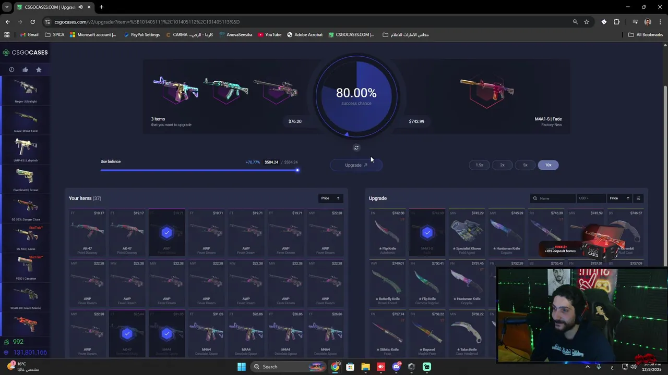Open the SPICA bookmark folder
Viewport: 668px width, 375px height.
[55, 35]
